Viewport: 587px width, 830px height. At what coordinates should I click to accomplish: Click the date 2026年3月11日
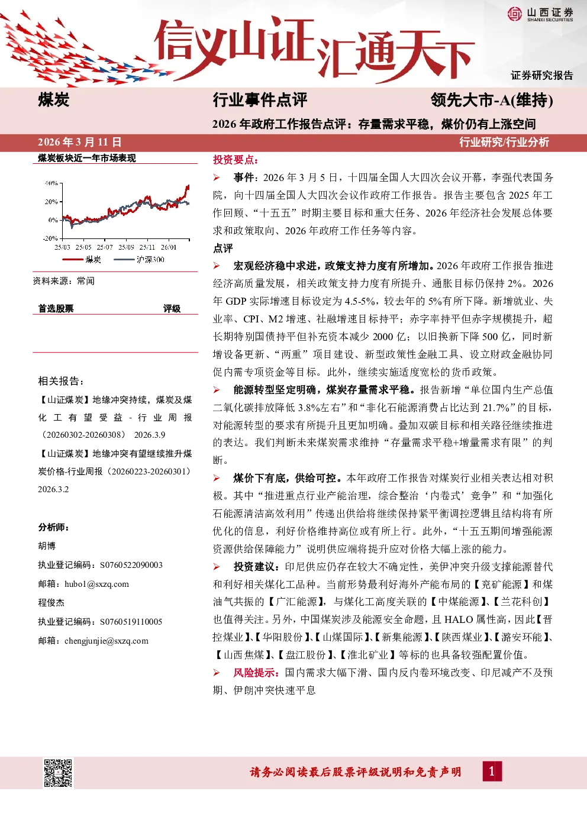(80, 142)
